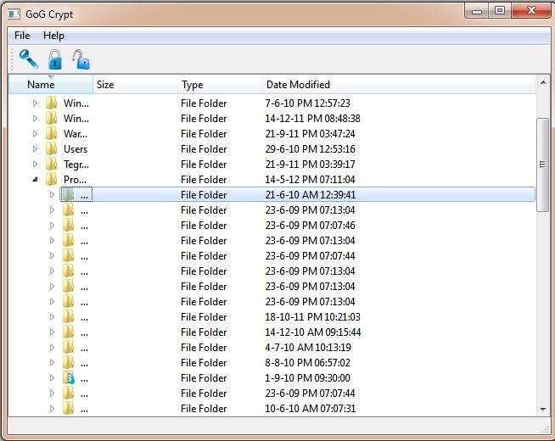Click the key icon in the toolbar
This screenshot has height=441, width=555.
29,59
